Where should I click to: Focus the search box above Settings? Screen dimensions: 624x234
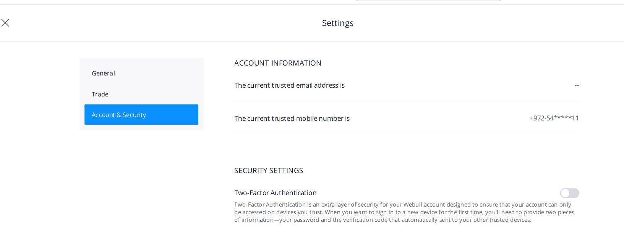(x=428, y=0)
